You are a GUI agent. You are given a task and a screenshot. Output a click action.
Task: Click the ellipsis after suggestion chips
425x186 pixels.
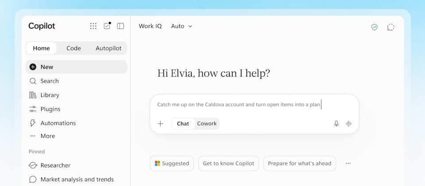(348, 163)
